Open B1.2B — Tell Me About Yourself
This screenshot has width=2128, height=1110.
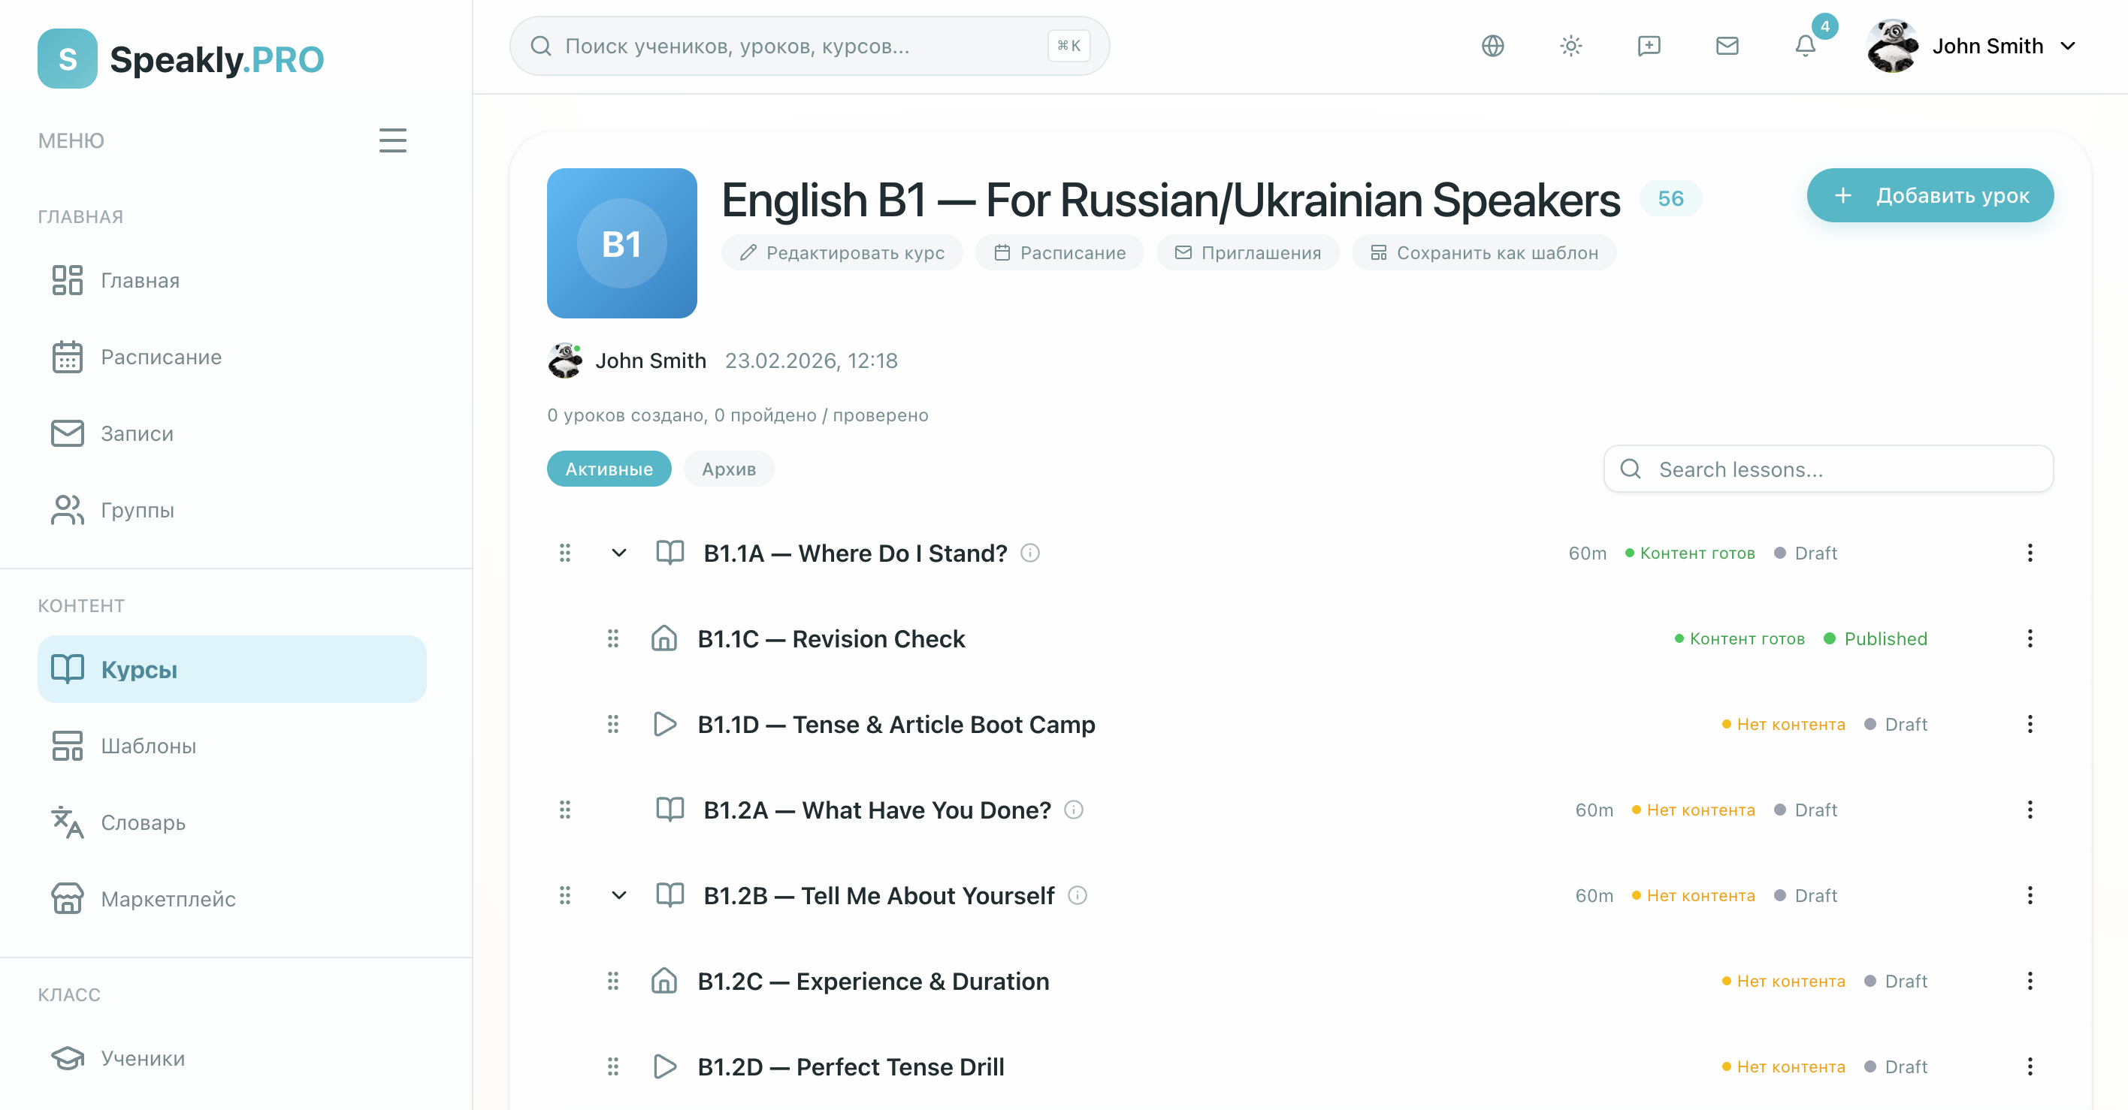click(x=879, y=895)
